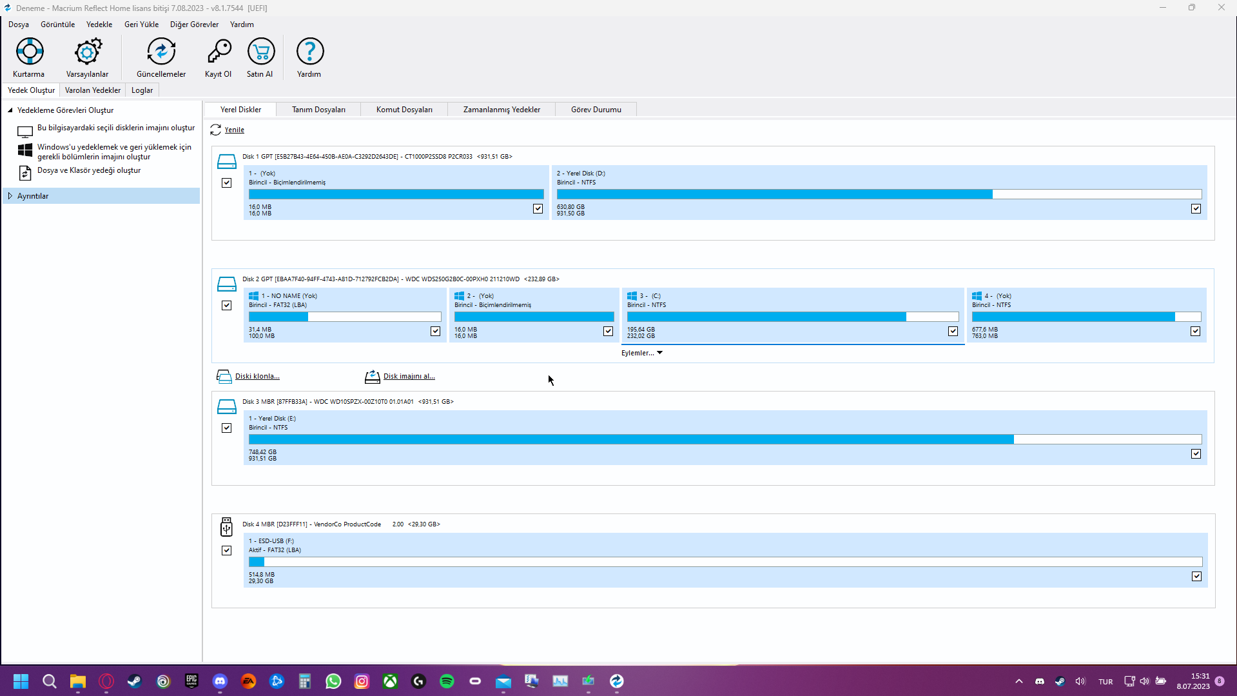Click the Yerel Disk (D:) usage bar

point(879,194)
